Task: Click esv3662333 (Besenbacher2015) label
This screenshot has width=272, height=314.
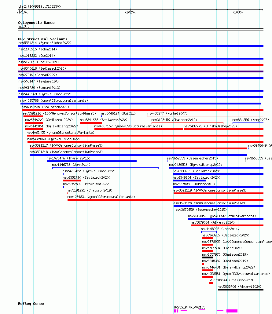Action: click(192, 158)
